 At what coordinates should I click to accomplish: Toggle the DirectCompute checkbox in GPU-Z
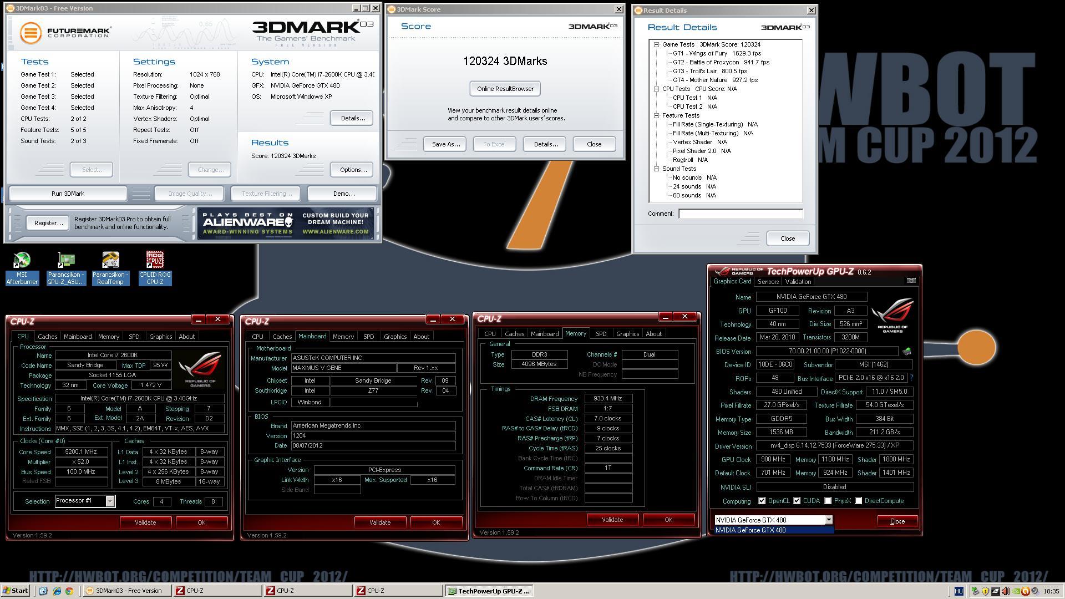click(x=859, y=501)
